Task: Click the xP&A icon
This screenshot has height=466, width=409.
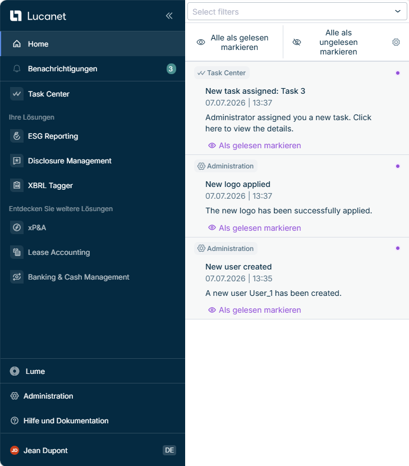Action: [17, 227]
